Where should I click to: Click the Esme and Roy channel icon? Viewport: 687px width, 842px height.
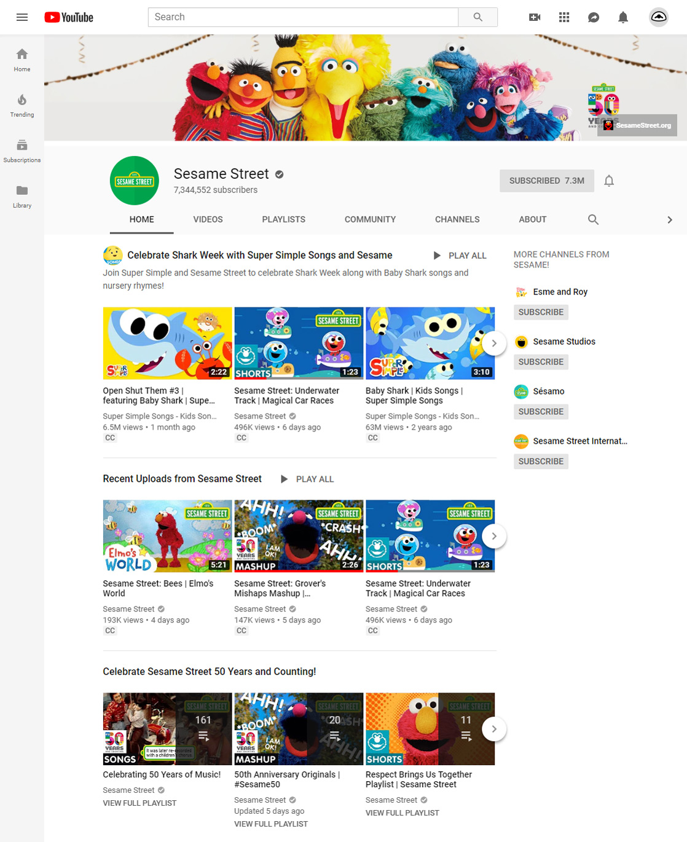coord(521,292)
